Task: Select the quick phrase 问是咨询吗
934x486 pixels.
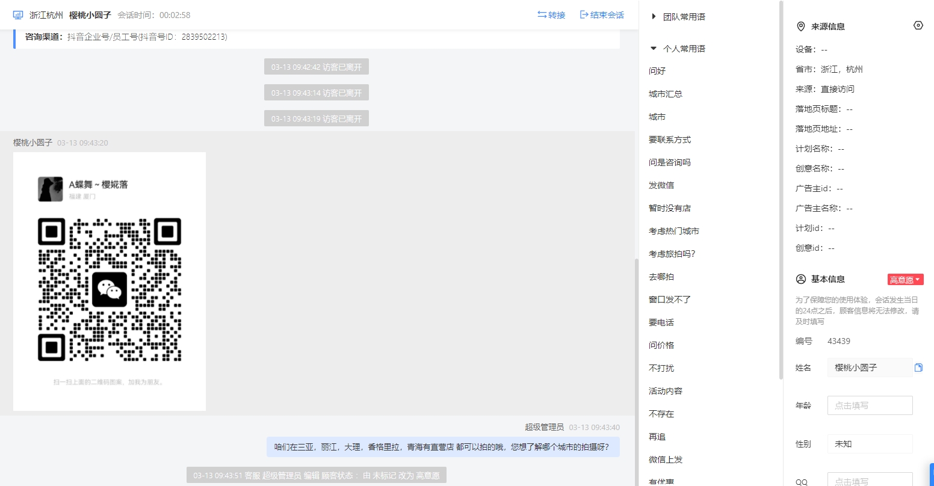Action: click(x=670, y=162)
